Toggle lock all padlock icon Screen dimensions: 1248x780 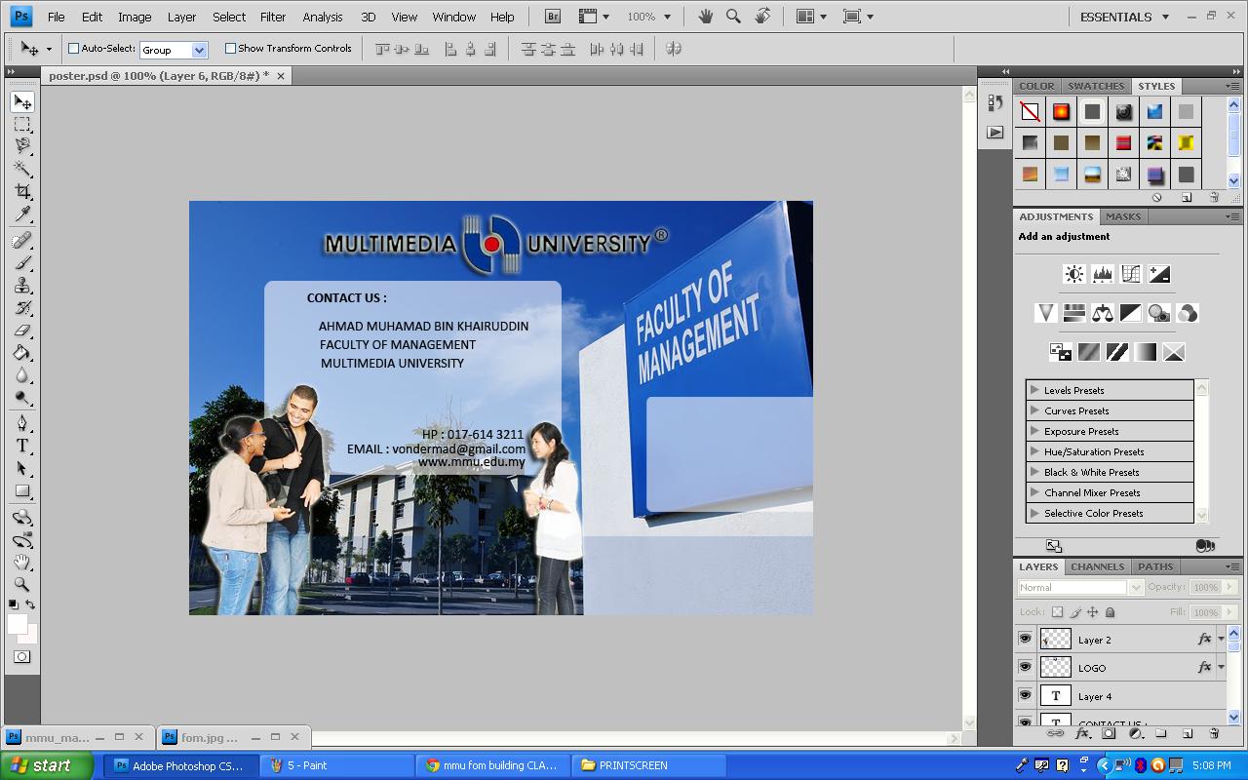[x=1110, y=612]
